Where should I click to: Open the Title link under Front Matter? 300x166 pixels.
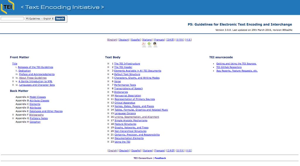click(15, 64)
